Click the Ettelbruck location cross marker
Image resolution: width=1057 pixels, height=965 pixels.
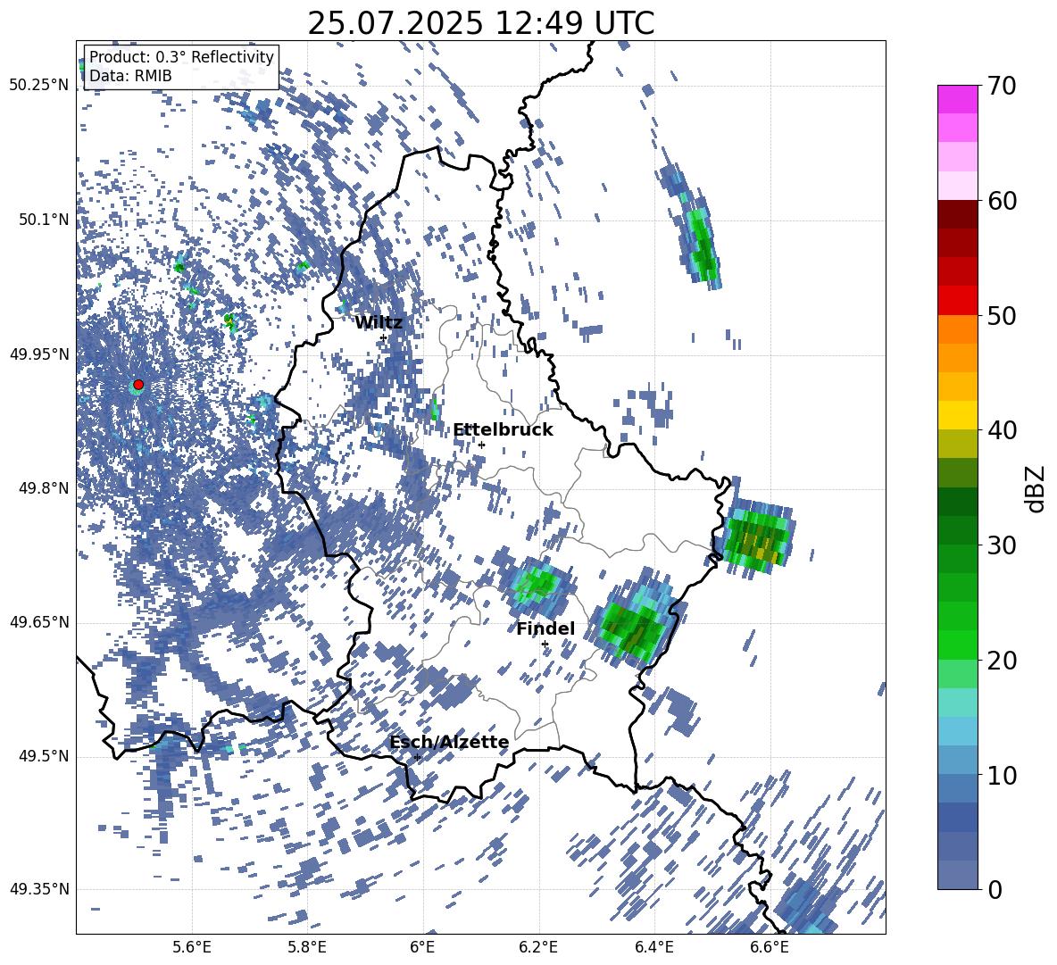481,445
